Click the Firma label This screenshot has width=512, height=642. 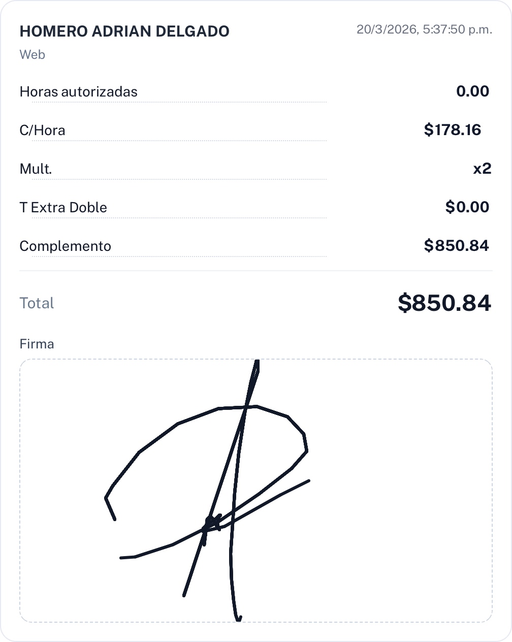point(37,344)
